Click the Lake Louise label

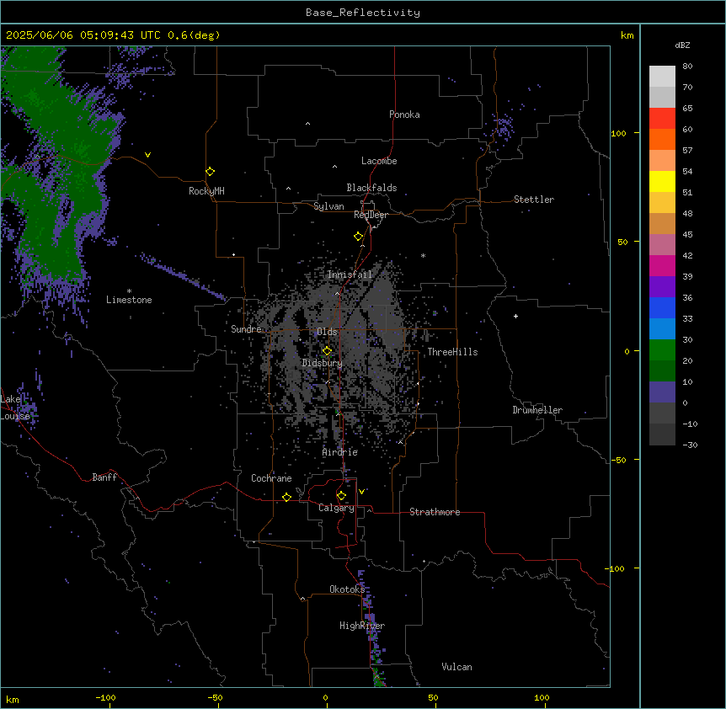pos(15,408)
